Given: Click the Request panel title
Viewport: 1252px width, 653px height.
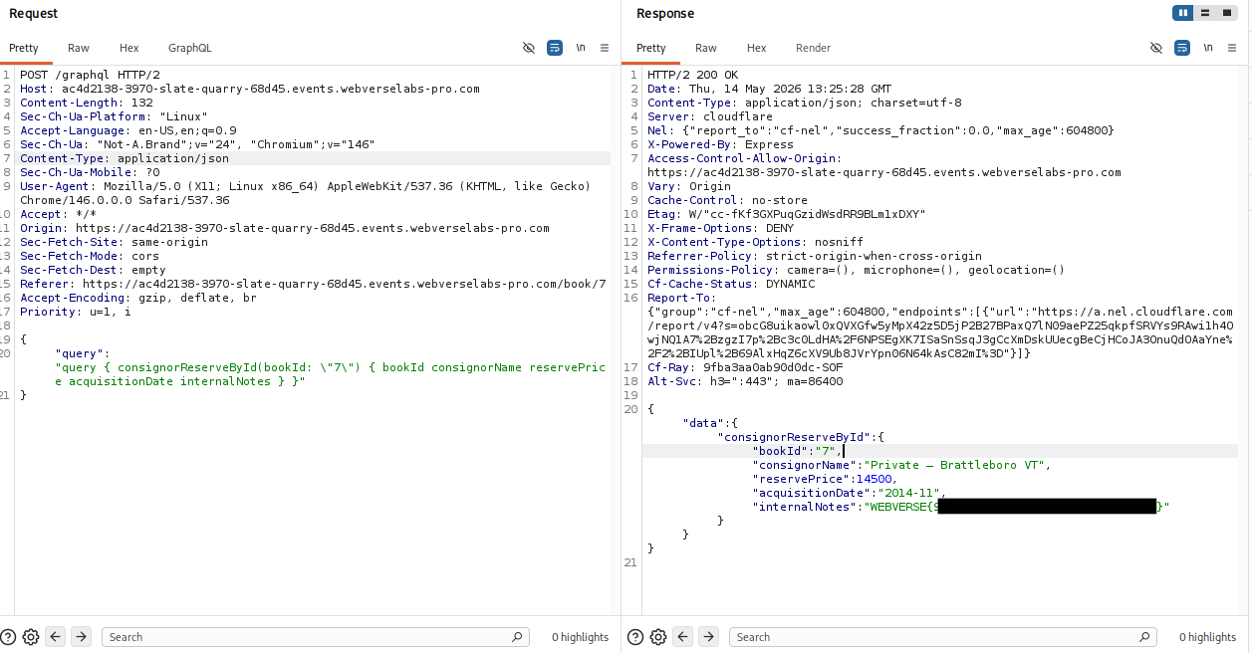Looking at the screenshot, I should point(34,13).
